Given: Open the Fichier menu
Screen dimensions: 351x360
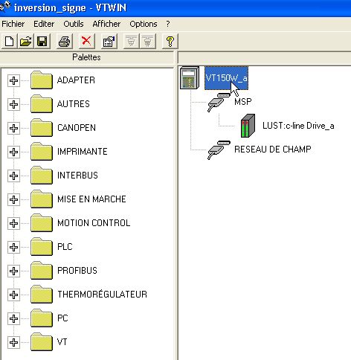Looking at the screenshot, I should [13, 24].
